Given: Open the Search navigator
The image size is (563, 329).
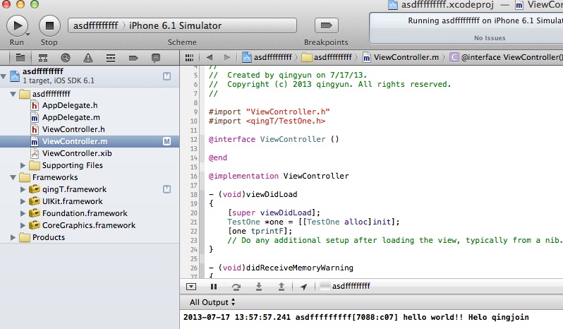Looking at the screenshot, I should click(x=66, y=58).
